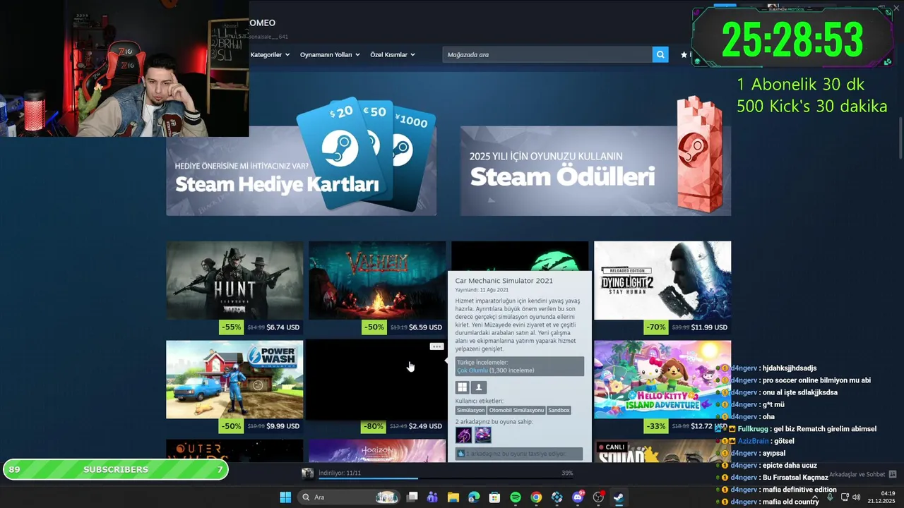
Task: Click the -70% $11.99 USD price tag
Action: click(688, 327)
